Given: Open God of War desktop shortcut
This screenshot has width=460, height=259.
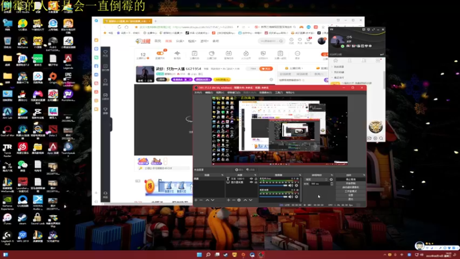Looking at the screenshot, I should (x=7, y=131).
